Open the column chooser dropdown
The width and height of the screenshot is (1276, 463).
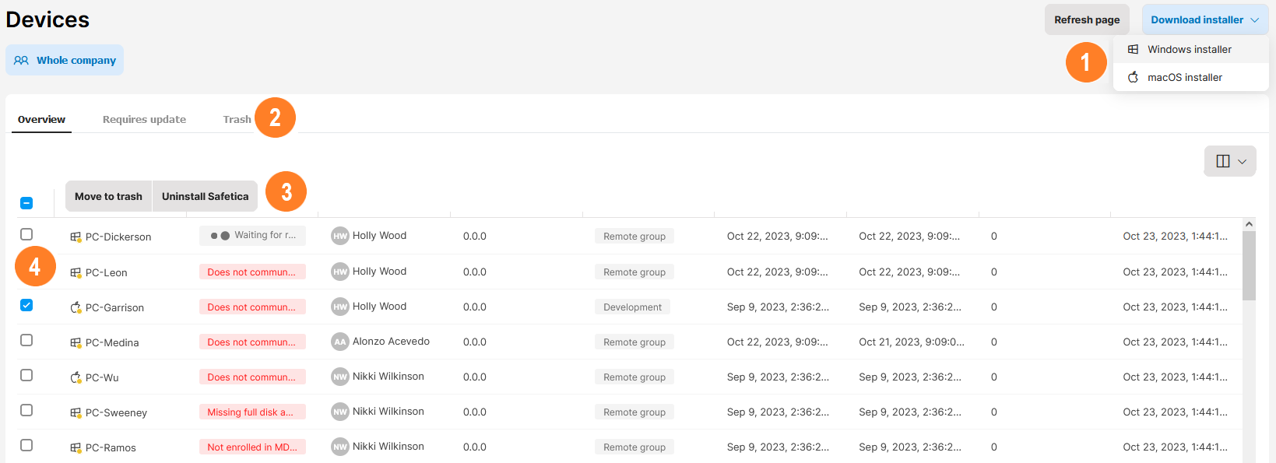(x=1229, y=161)
